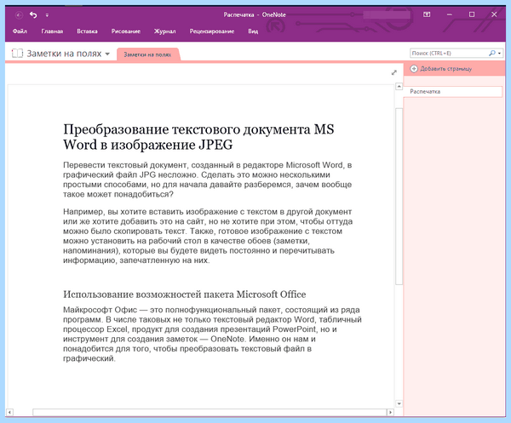Switch to the Главная ribbon tab
Screen dimensions: 511x423
coord(52,31)
